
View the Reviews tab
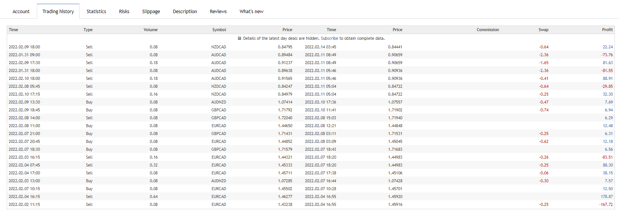point(218,11)
